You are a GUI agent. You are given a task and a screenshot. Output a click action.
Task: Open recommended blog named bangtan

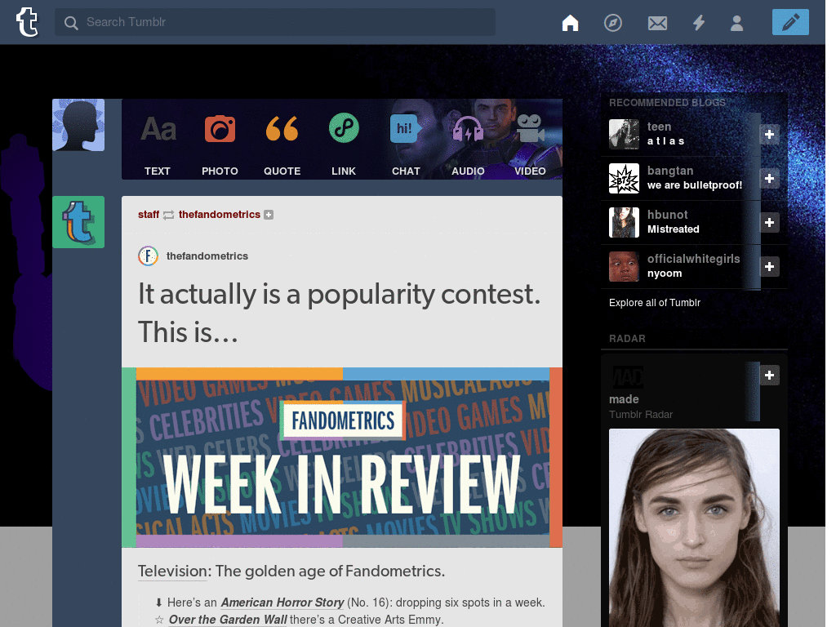(x=670, y=171)
